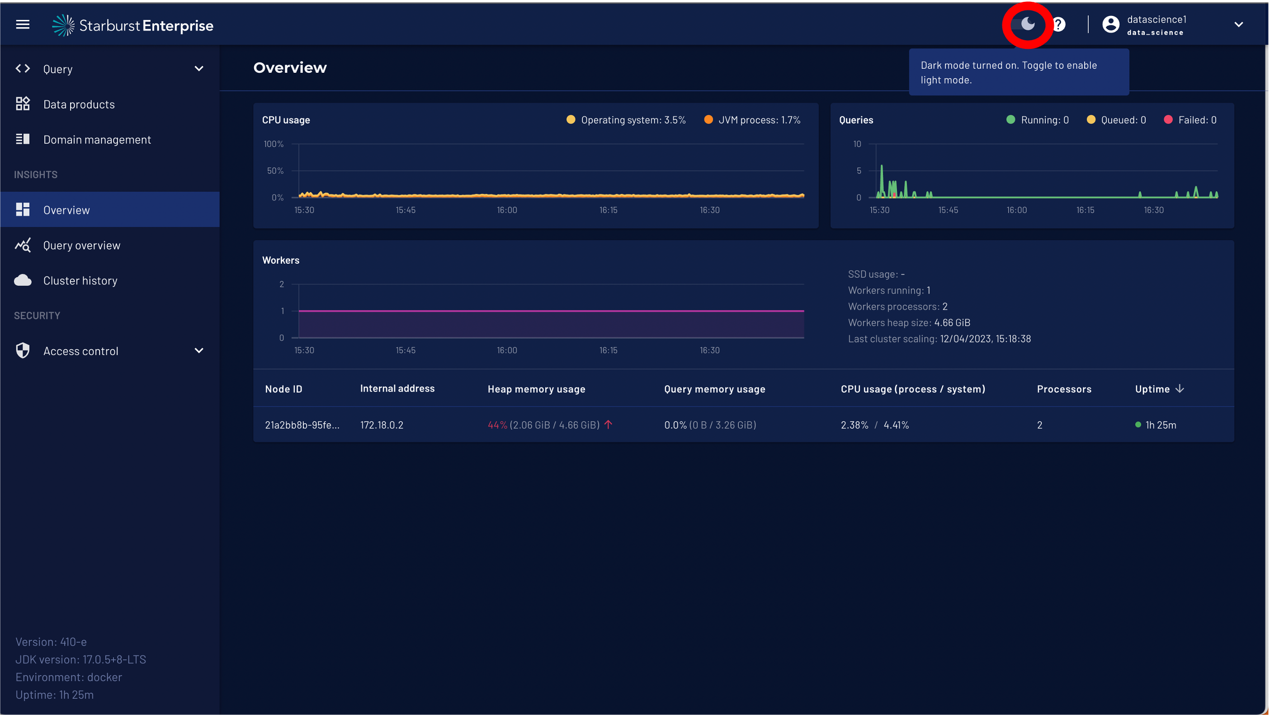
Task: Click the help question mark icon
Action: [x=1058, y=24]
